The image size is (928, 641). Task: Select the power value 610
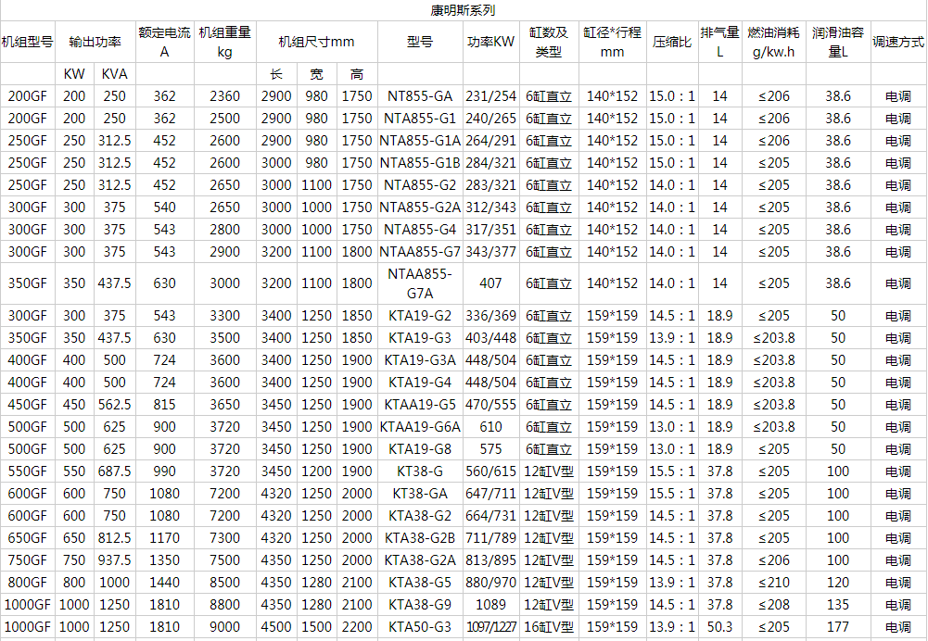coord(490,426)
